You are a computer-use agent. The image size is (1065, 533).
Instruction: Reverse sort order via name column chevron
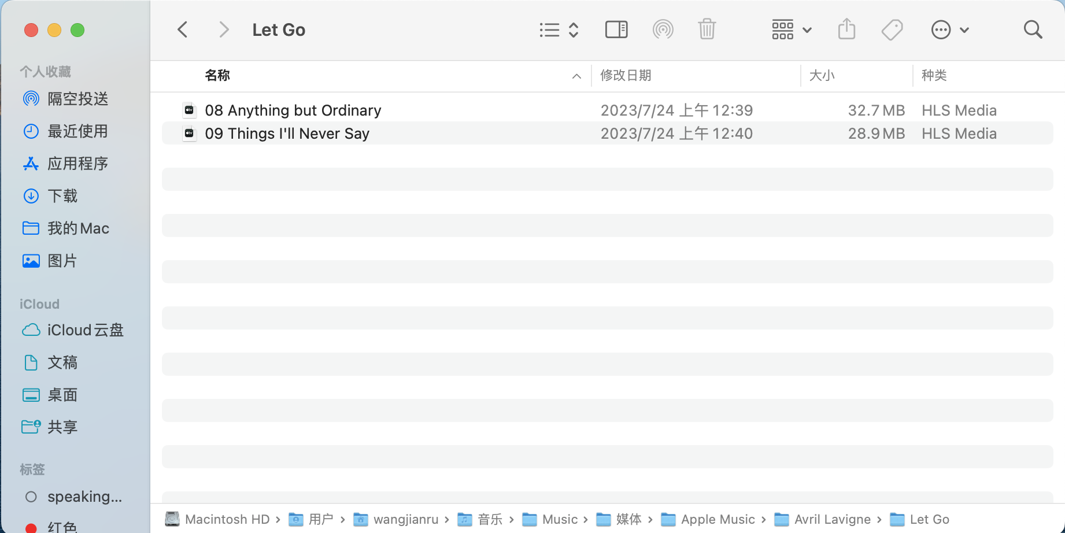(x=576, y=76)
